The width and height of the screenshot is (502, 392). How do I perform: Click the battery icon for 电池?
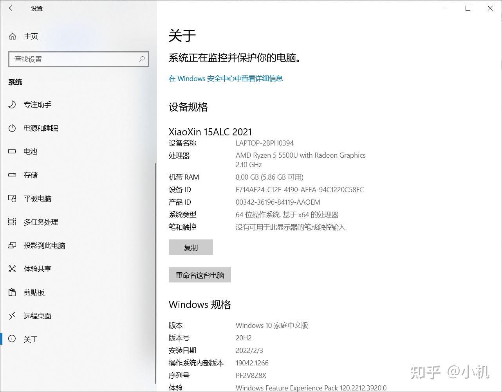tap(12, 151)
